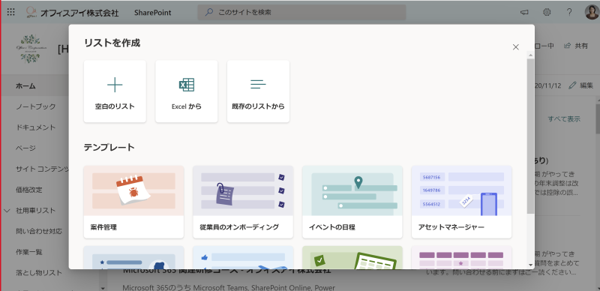Click the すべて表示 link
This screenshot has height=291, width=600.
coord(564,118)
